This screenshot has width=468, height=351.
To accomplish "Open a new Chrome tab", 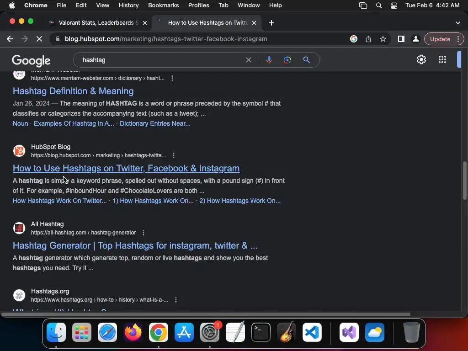I will pyautogui.click(x=271, y=23).
